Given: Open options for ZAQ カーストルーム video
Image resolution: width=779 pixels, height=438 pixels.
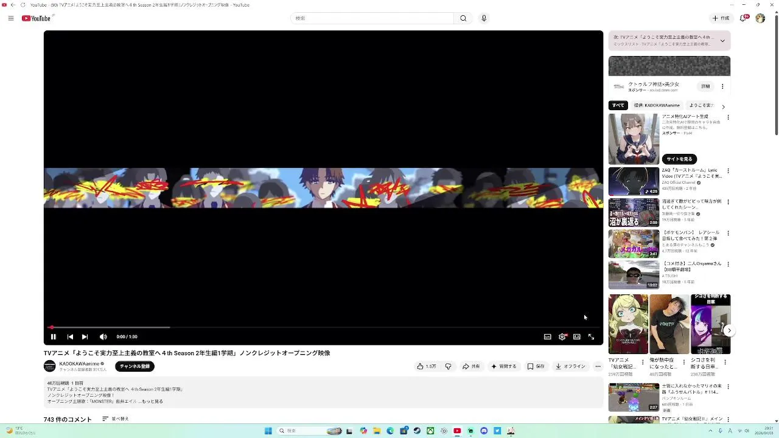Looking at the screenshot, I should coord(728,171).
